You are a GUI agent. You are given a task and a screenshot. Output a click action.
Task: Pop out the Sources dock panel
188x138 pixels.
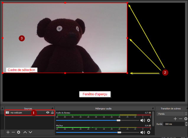point(53,108)
